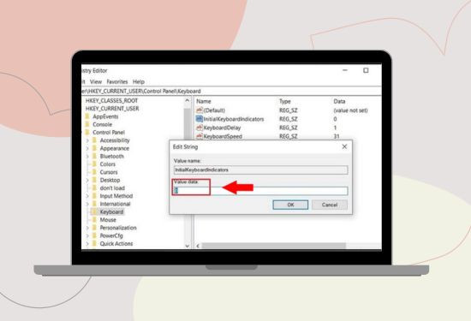Select HKEY_CURRENT_USER in the tree
The height and width of the screenshot is (321, 471).
coord(112,109)
